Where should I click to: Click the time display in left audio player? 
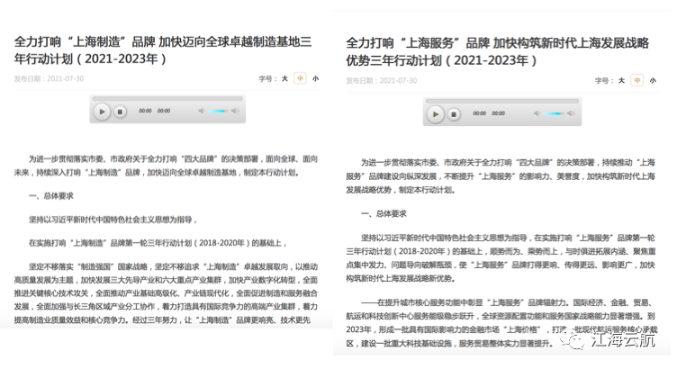click(155, 111)
